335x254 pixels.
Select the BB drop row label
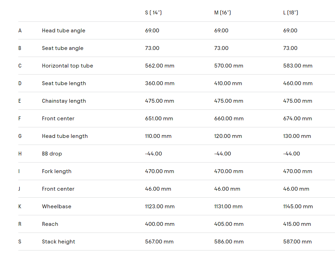pos(52,154)
